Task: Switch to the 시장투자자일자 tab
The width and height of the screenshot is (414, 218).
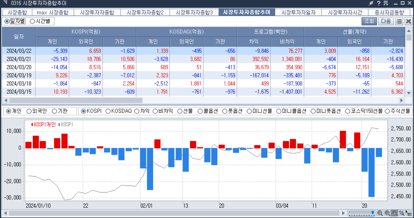Action: pos(298,12)
